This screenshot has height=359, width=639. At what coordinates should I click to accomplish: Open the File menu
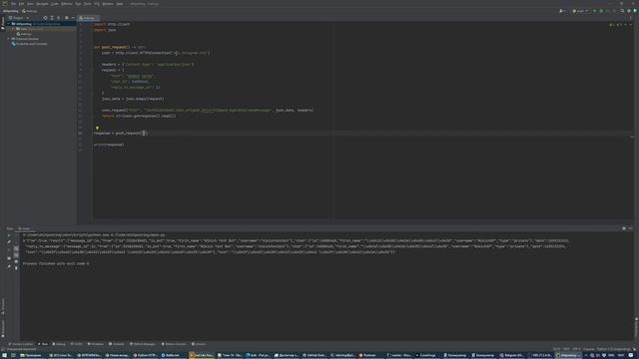point(13,4)
